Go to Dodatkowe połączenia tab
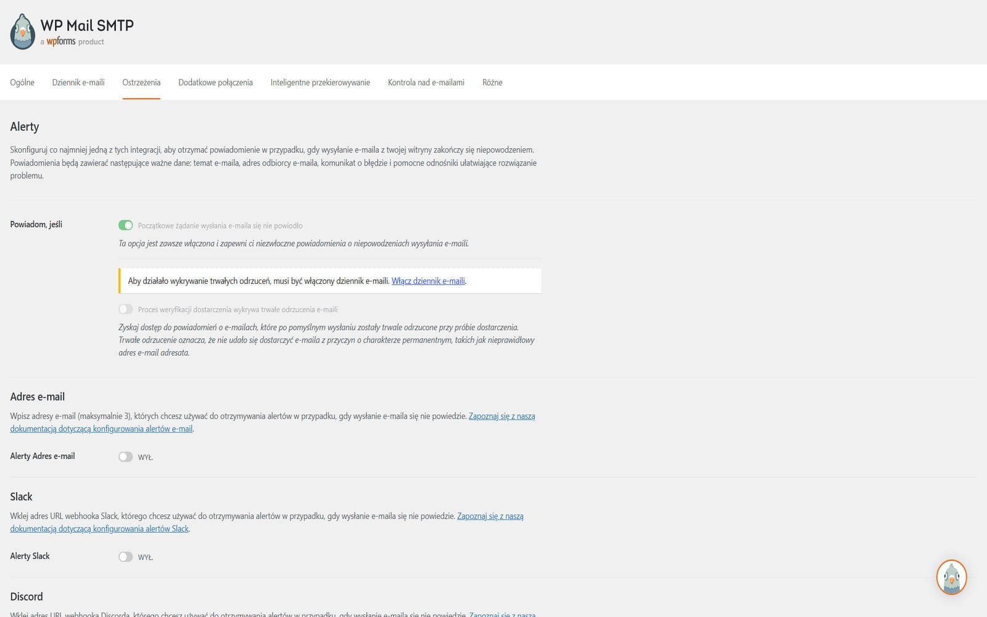 click(x=215, y=82)
